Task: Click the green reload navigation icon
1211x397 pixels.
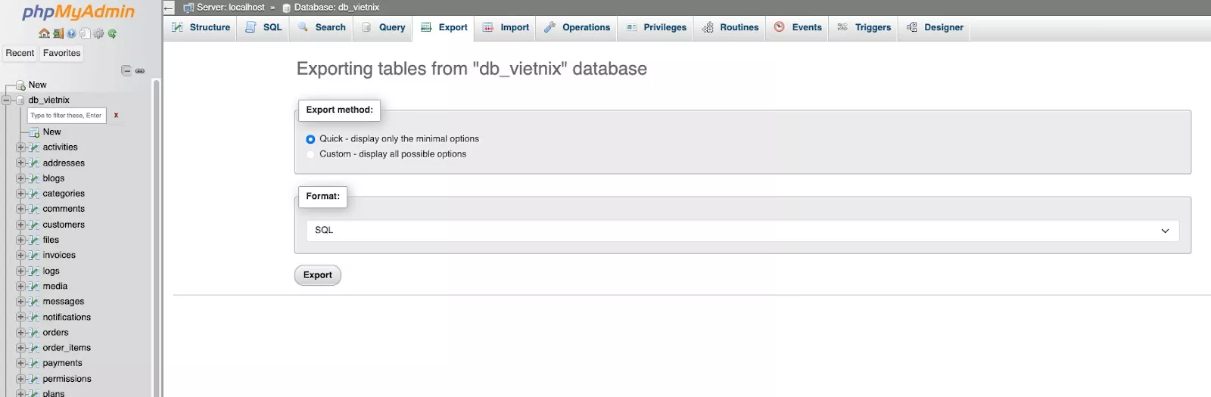Action: click(112, 34)
